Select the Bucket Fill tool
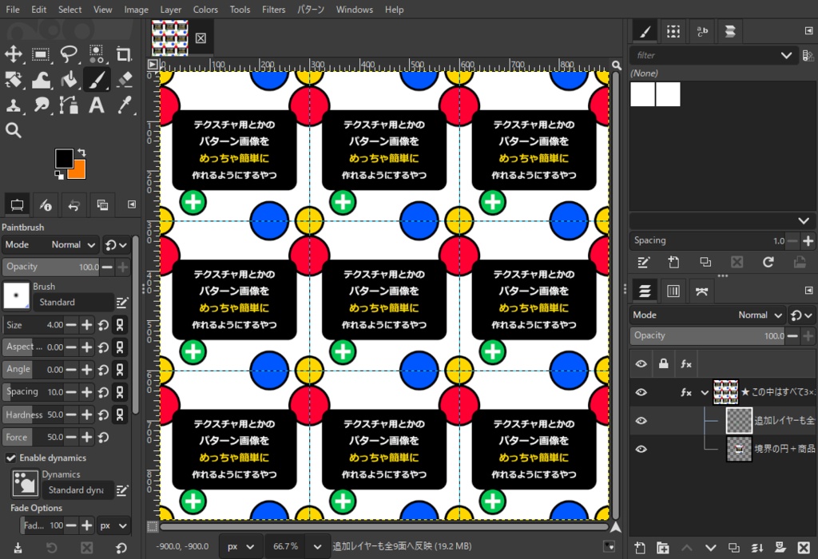 [x=69, y=80]
